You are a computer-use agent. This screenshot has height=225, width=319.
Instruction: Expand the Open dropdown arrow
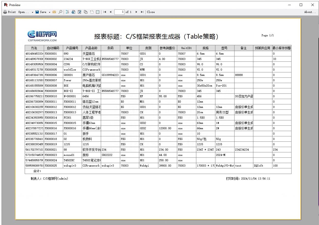pyautogui.click(x=32, y=12)
